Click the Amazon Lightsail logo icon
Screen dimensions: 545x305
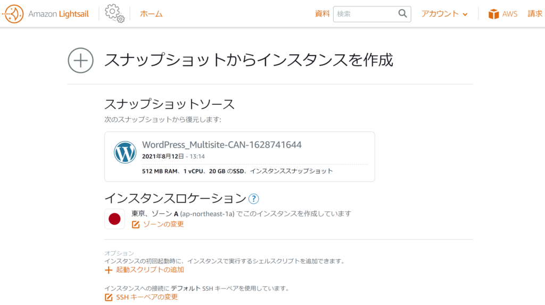pos(13,14)
